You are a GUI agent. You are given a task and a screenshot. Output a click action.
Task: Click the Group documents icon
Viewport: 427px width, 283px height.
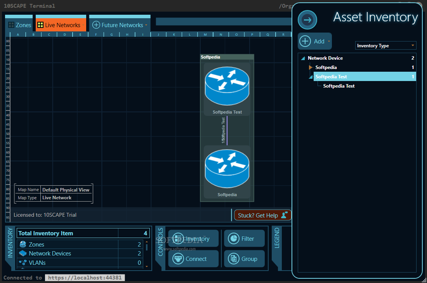click(x=234, y=259)
